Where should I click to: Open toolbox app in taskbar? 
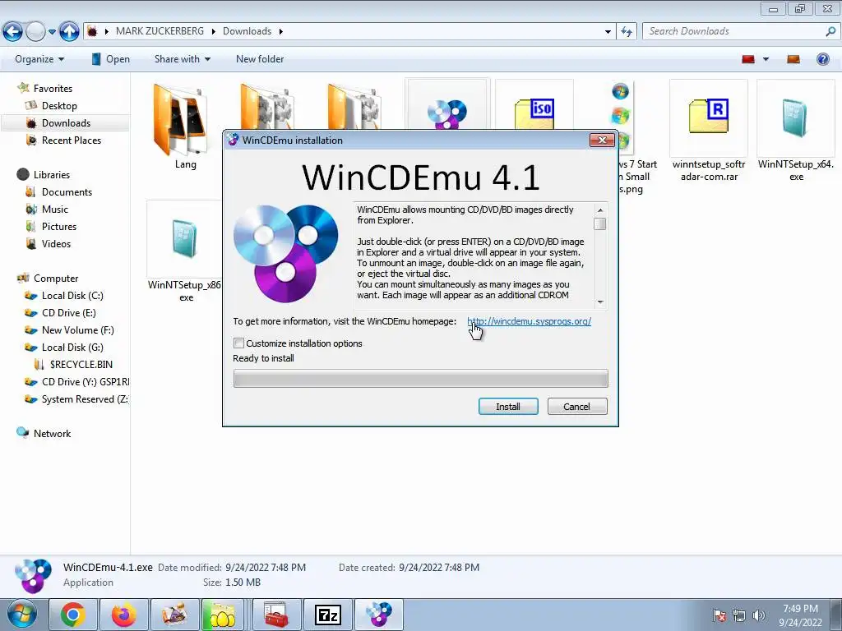tap(277, 615)
